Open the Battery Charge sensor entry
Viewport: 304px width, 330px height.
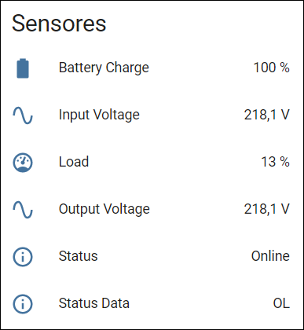(104, 68)
